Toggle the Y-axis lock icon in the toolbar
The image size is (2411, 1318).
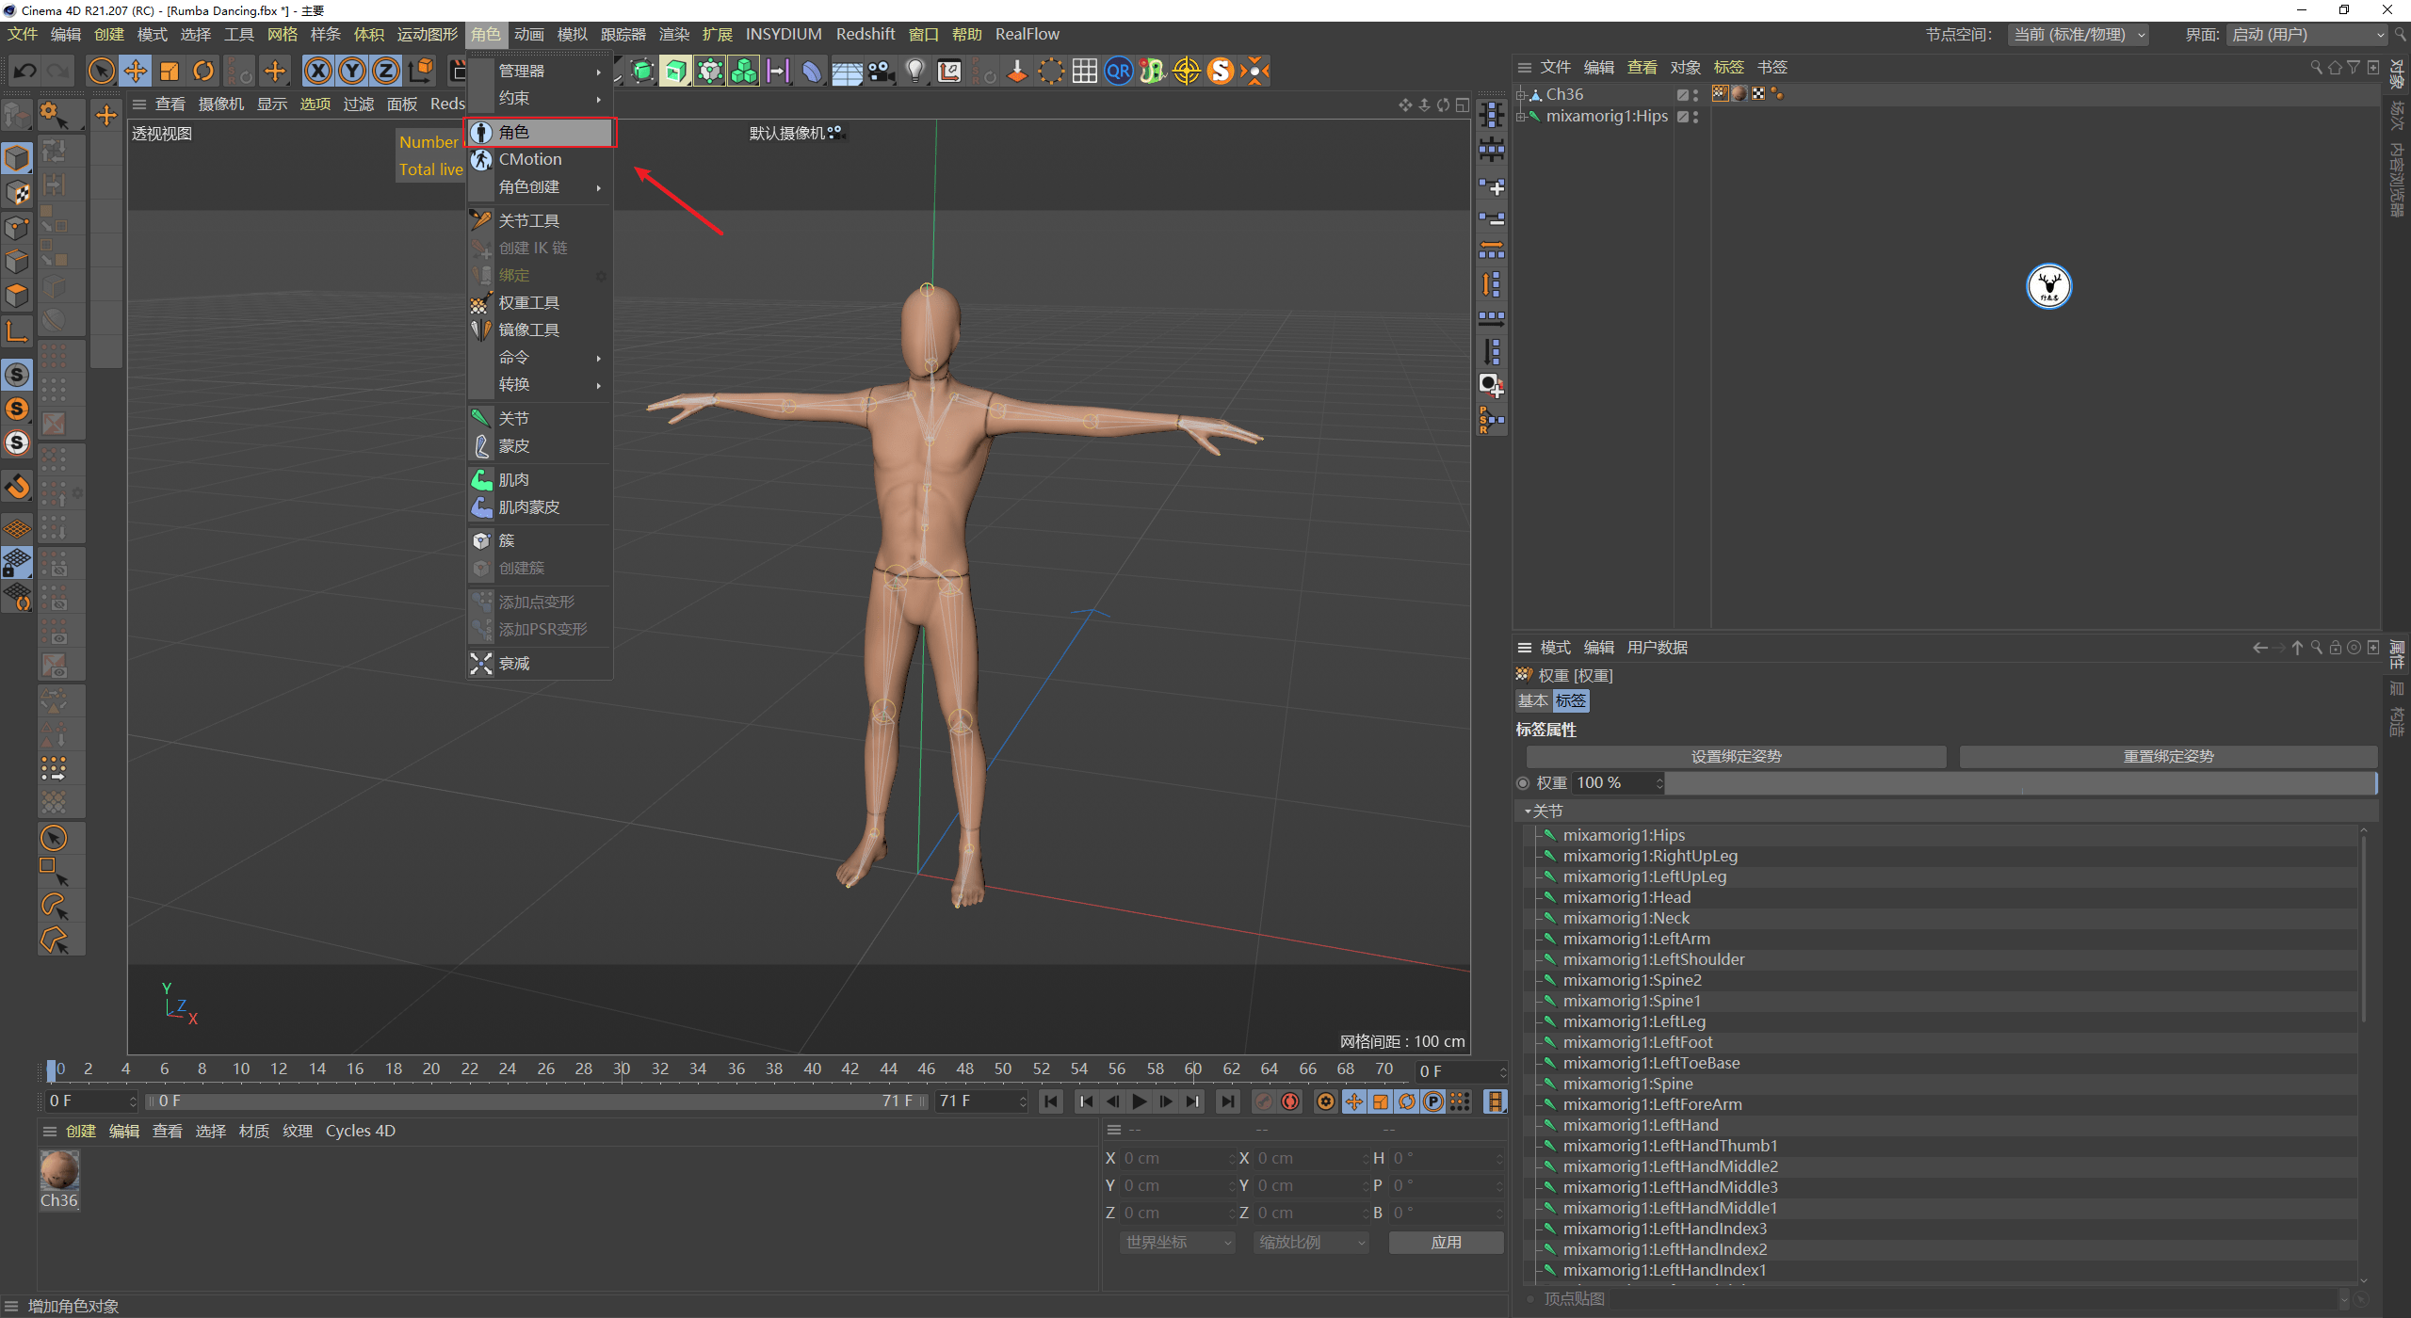[x=351, y=71]
